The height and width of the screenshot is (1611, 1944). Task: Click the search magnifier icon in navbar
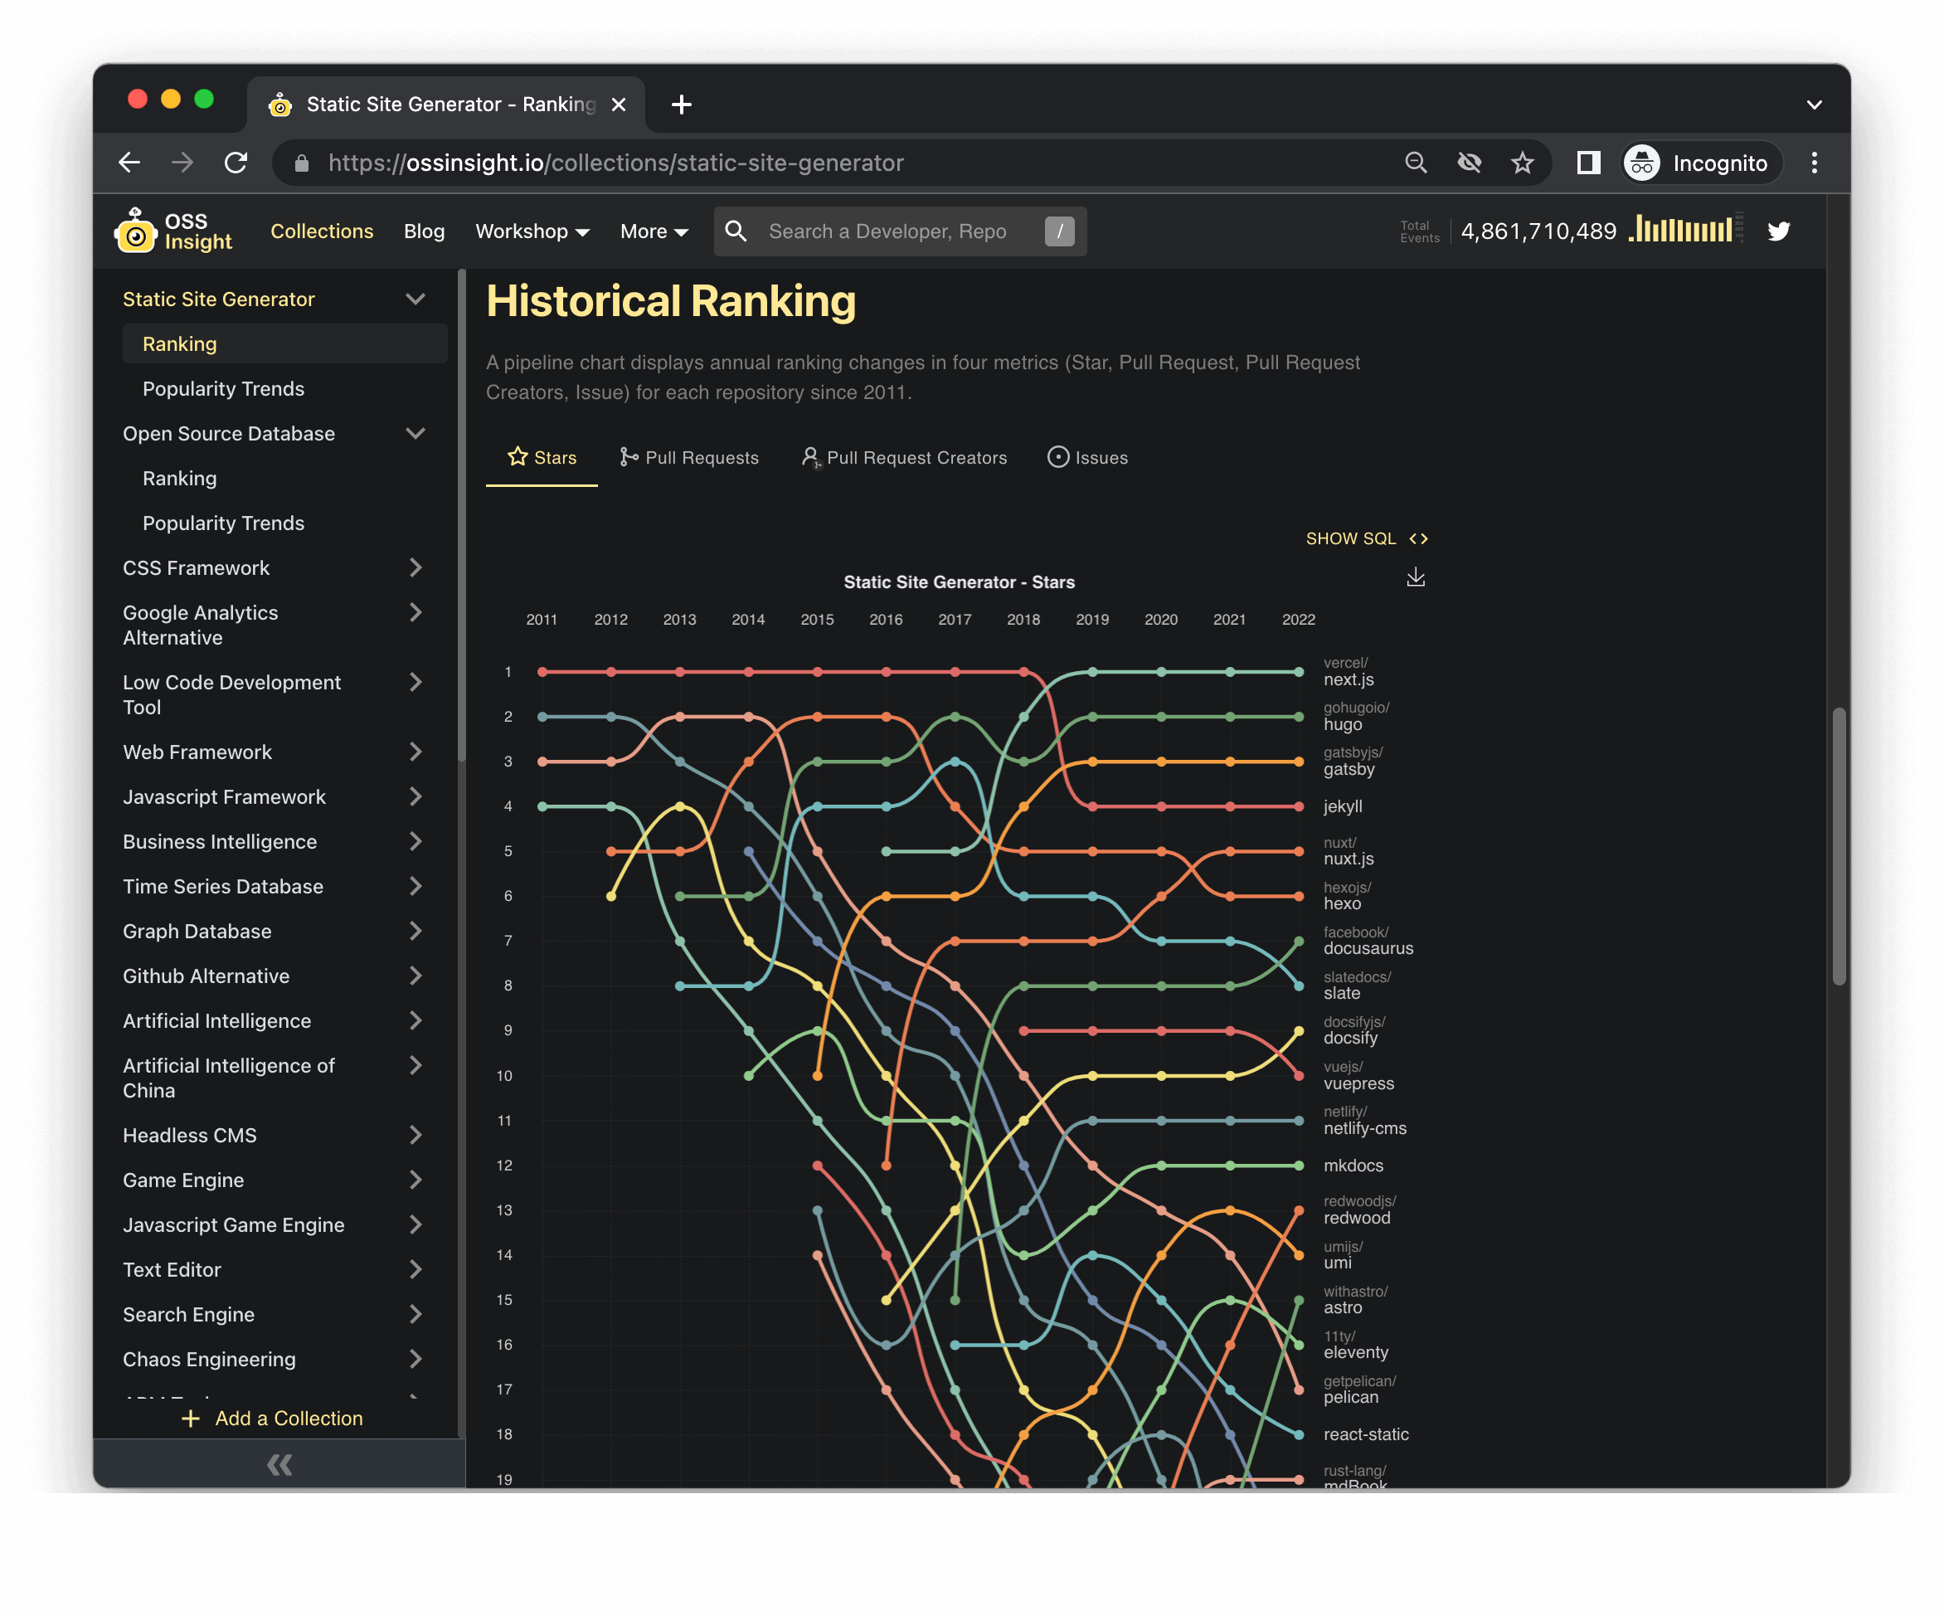click(736, 231)
